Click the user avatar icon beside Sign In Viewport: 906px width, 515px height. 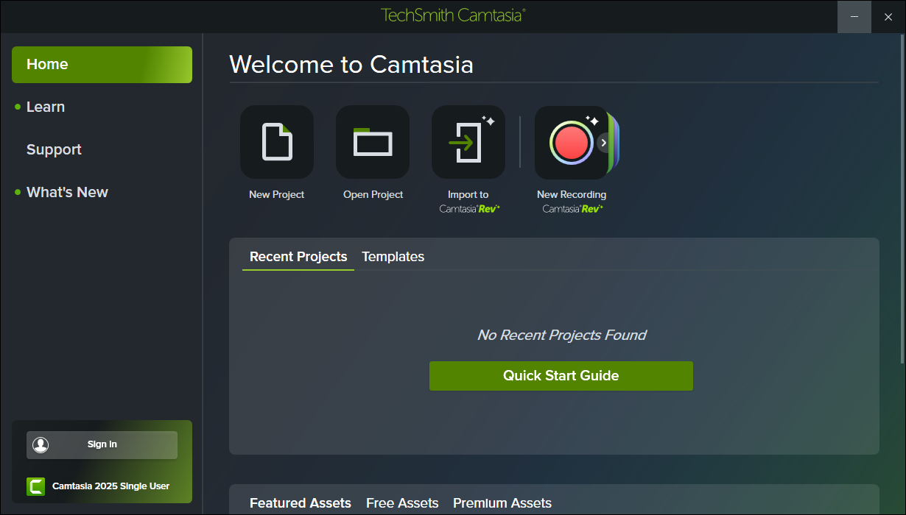pos(41,444)
